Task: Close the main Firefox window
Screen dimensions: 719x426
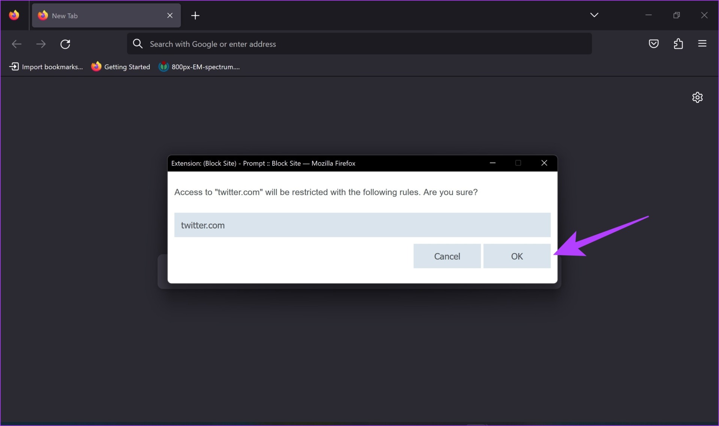Action: click(x=704, y=15)
